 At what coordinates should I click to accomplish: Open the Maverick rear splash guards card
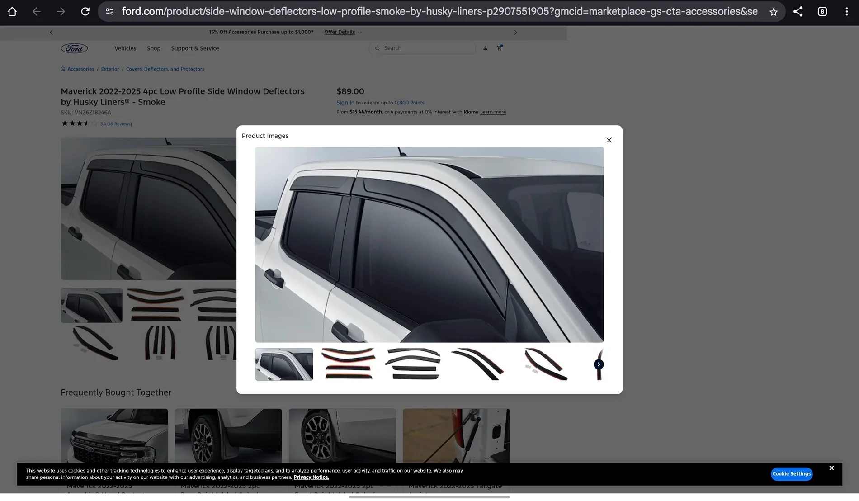pyautogui.click(x=228, y=451)
